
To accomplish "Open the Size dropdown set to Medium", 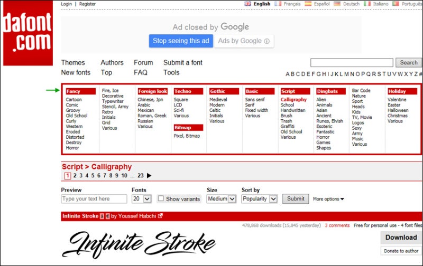I will pos(221,199).
